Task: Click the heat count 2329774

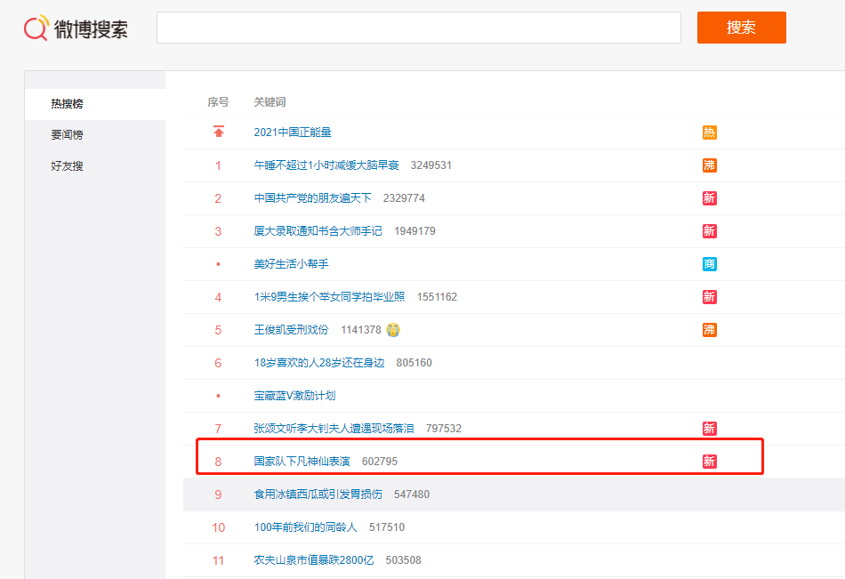Action: (404, 198)
